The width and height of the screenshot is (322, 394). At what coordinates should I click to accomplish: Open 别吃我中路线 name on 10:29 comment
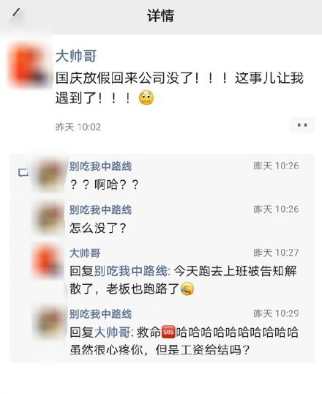tap(100, 314)
